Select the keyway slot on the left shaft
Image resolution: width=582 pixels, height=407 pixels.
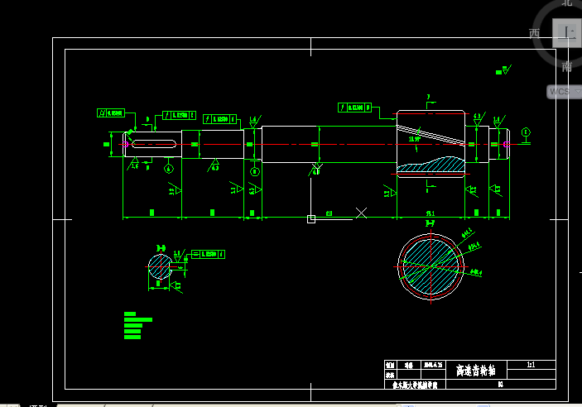(154, 144)
